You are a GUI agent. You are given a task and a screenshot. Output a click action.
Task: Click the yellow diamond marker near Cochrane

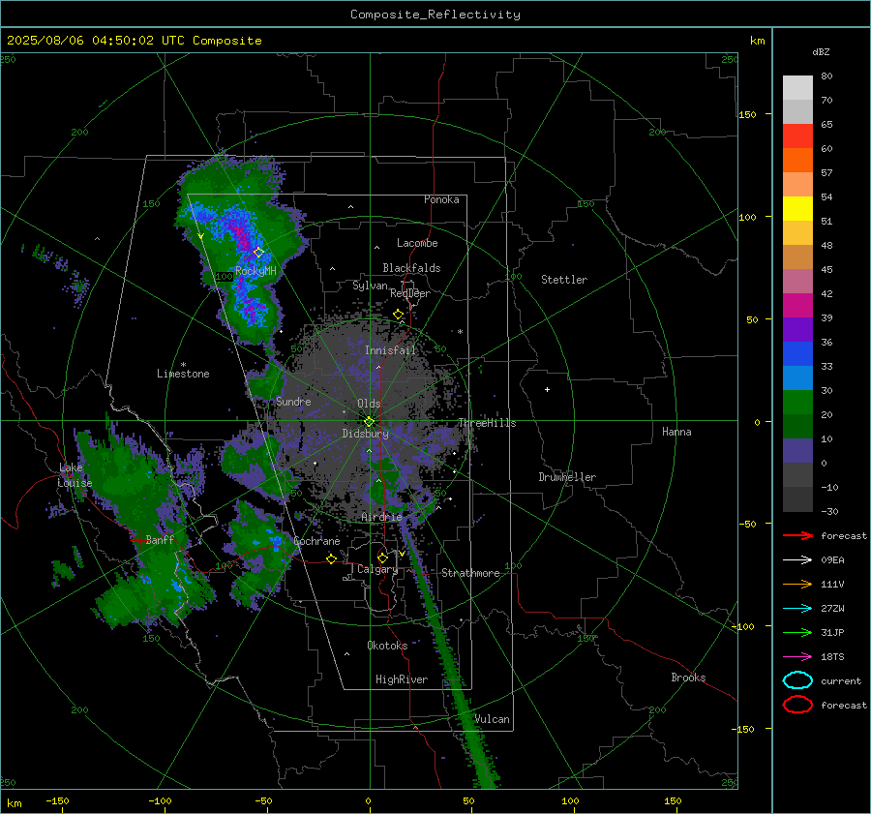coord(332,558)
